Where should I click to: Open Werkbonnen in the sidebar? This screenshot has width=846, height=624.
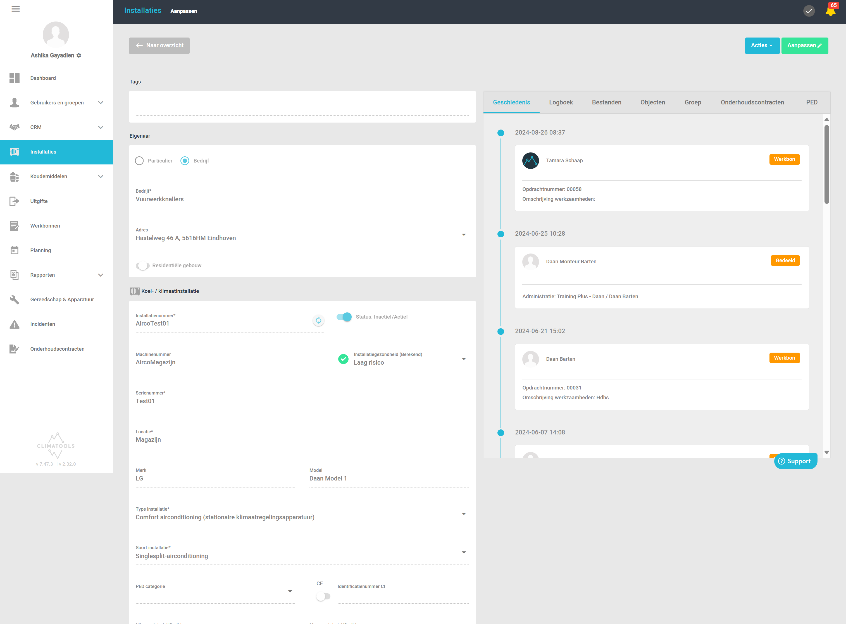pyautogui.click(x=45, y=226)
